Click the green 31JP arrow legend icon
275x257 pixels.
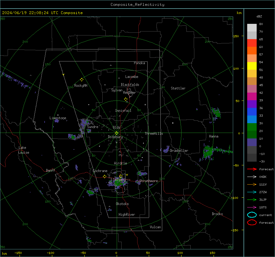click(252, 200)
